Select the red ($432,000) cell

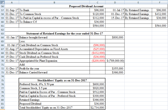click(97, 53)
